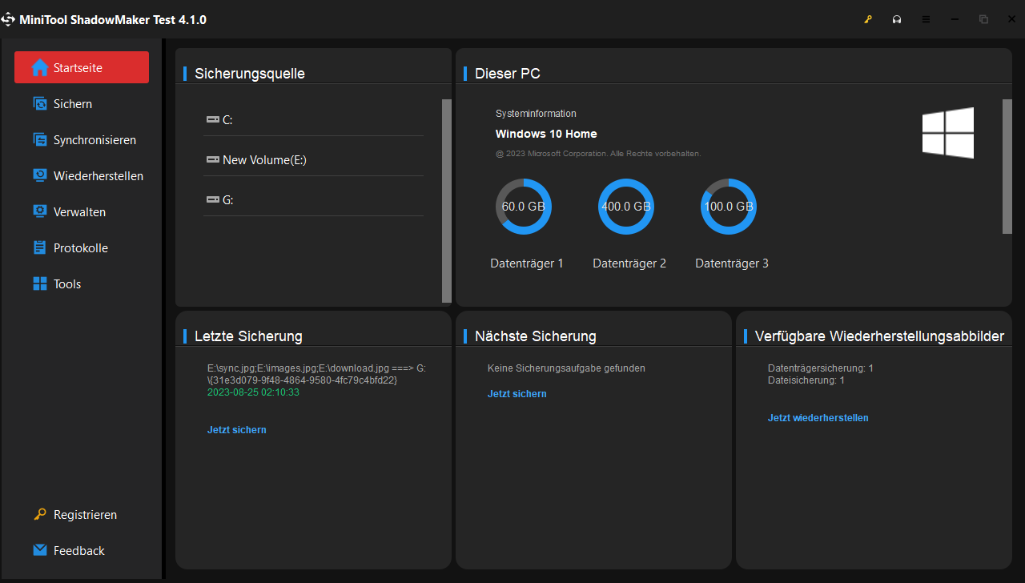
Task: Select the C: source row text
Action: 227,120
